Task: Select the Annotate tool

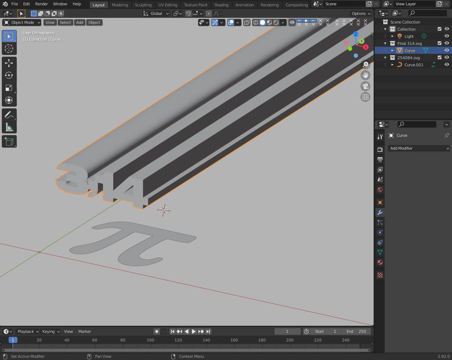Action: [x=9, y=115]
